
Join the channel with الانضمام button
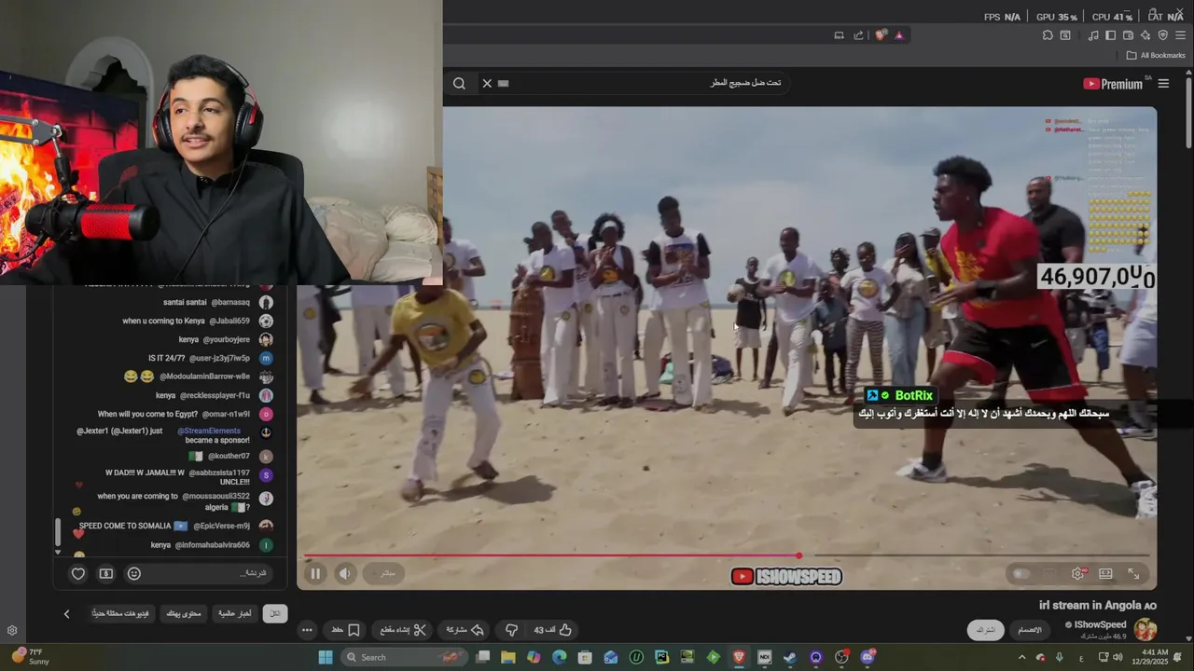[x=1030, y=630]
